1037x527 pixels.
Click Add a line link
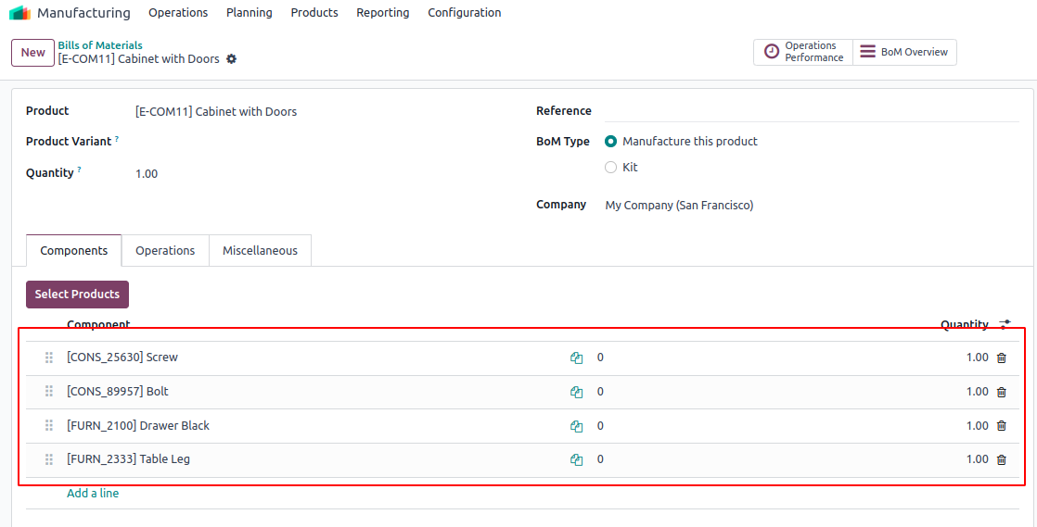(93, 494)
